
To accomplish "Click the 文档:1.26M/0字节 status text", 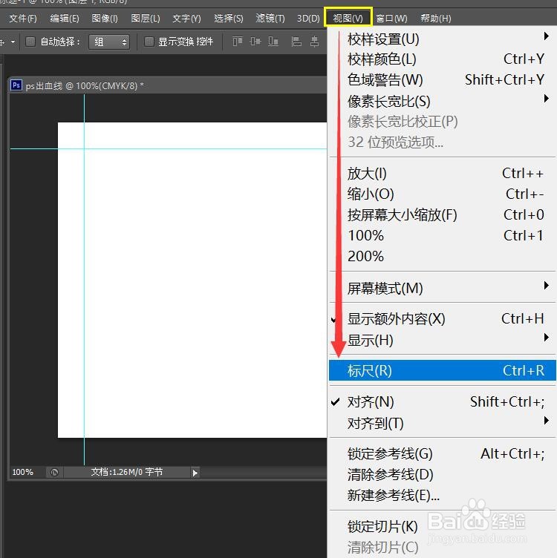I will [127, 472].
